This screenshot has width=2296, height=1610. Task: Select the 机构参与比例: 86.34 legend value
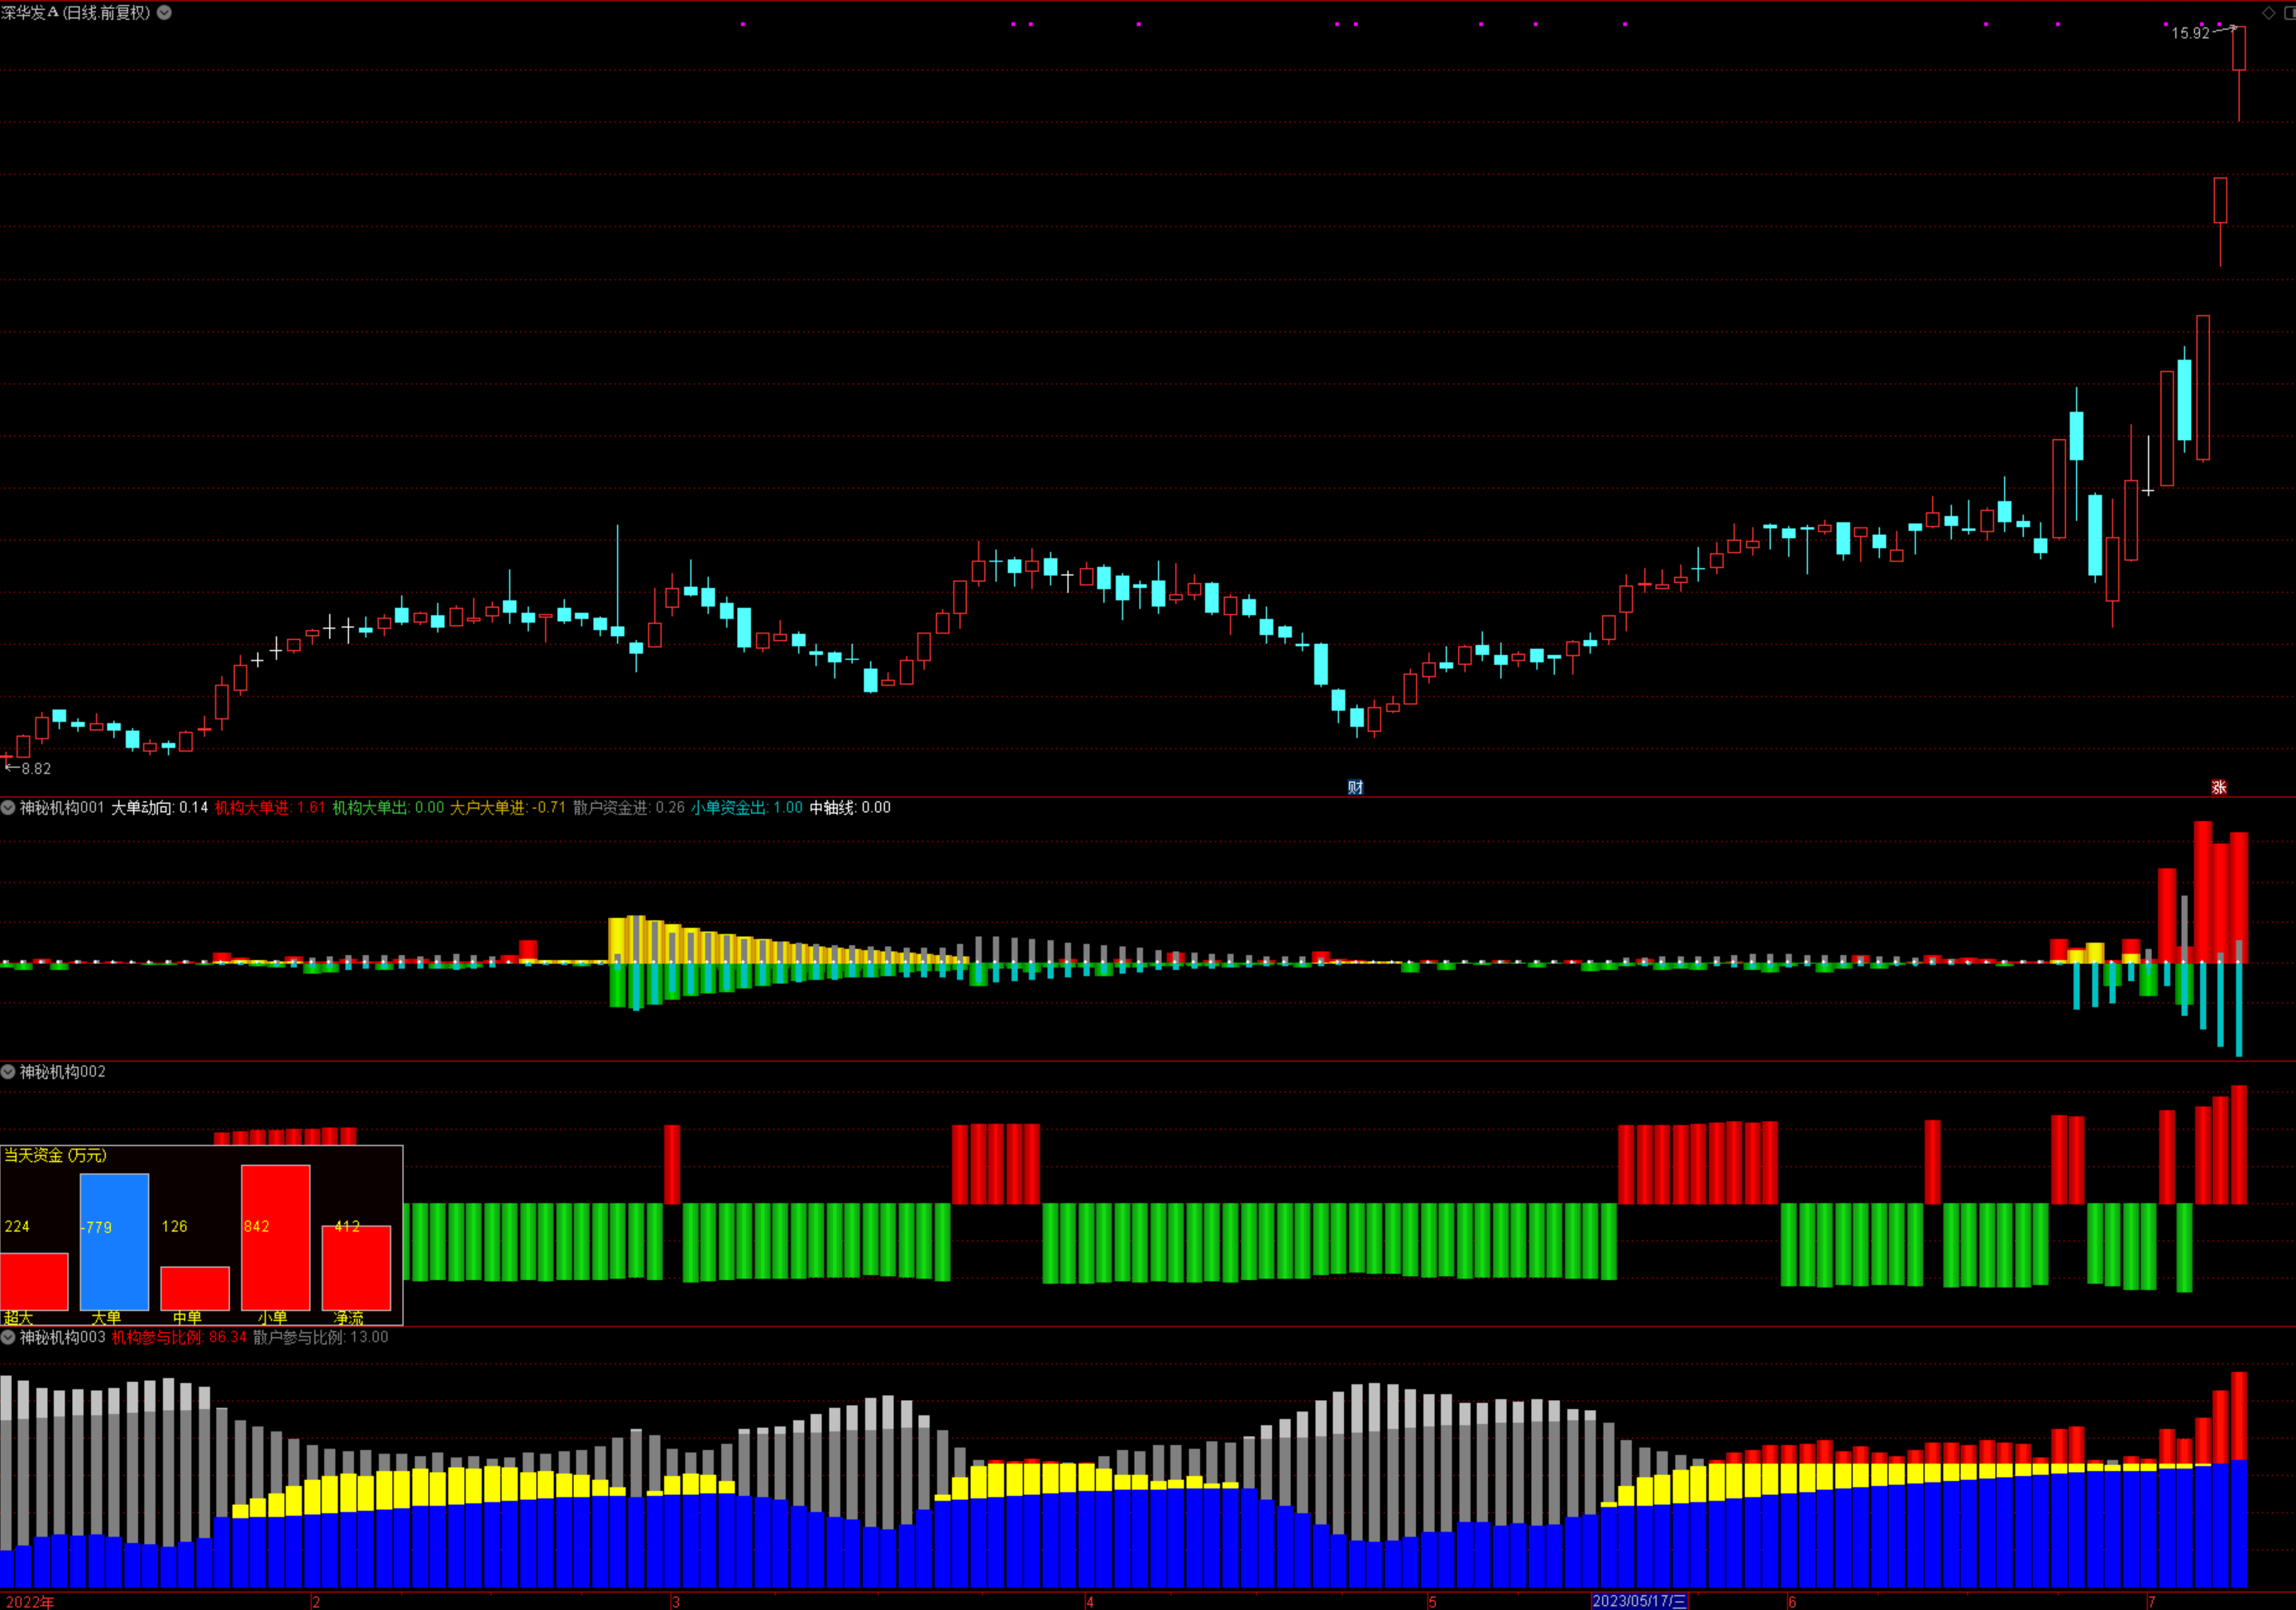pyautogui.click(x=179, y=1337)
